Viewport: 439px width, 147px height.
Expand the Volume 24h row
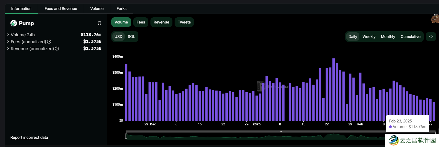[x=8, y=35]
